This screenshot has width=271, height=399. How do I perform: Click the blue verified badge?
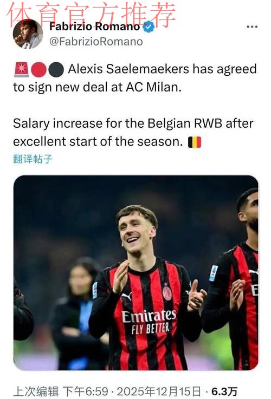149,27
